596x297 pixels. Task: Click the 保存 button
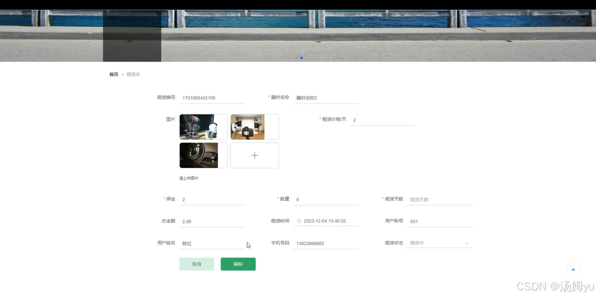coord(238,264)
